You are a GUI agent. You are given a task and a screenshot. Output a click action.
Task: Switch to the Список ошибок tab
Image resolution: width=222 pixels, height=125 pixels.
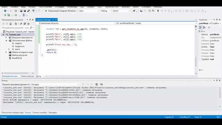(40, 112)
